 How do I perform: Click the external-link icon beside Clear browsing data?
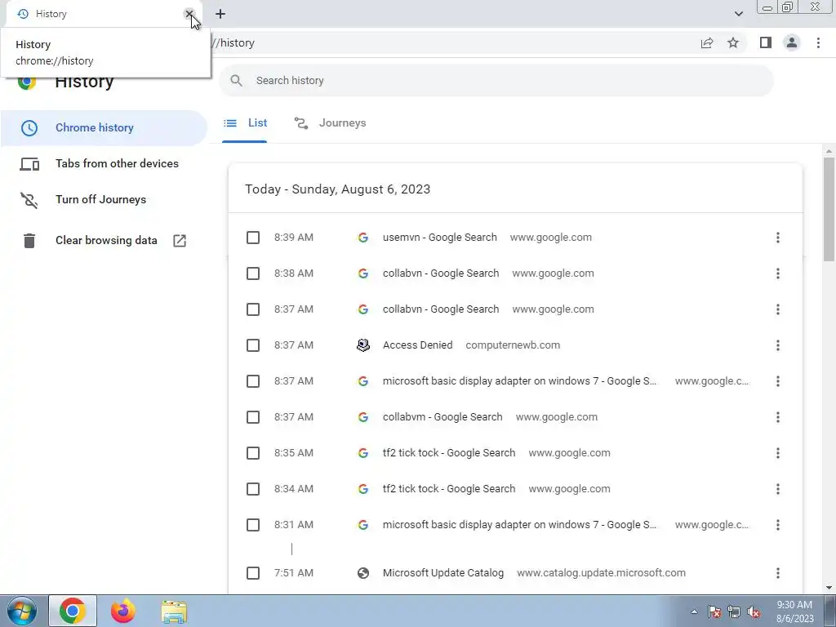coord(180,241)
